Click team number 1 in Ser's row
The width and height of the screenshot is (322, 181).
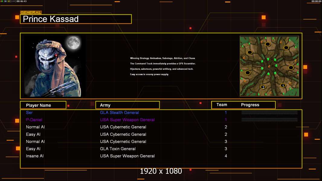pos(226,113)
